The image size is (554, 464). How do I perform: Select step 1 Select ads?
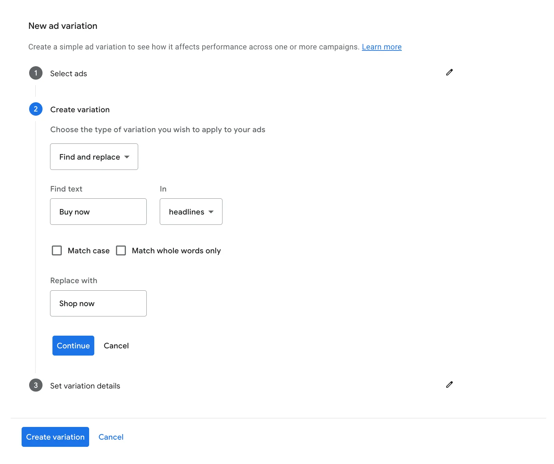(x=69, y=73)
